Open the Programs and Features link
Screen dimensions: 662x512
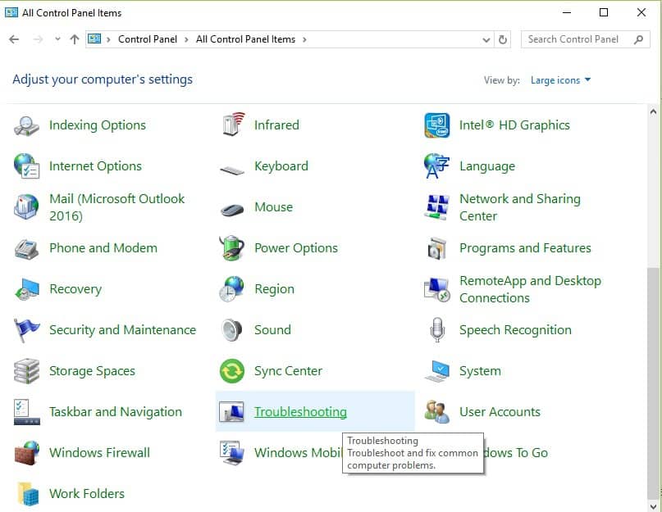[x=525, y=248]
